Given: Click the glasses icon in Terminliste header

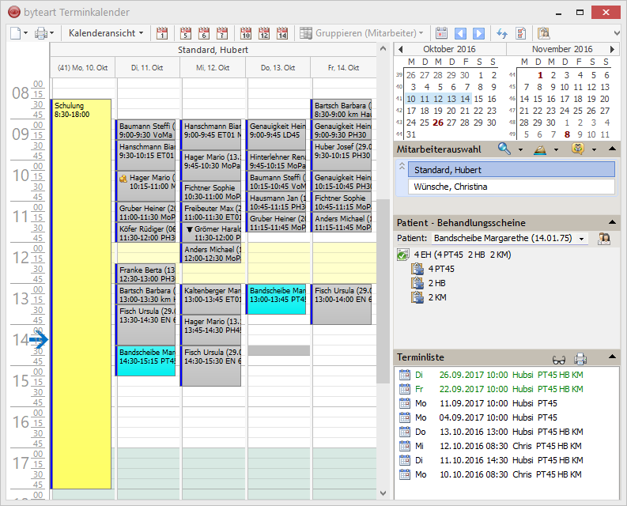Looking at the screenshot, I should pos(559,358).
